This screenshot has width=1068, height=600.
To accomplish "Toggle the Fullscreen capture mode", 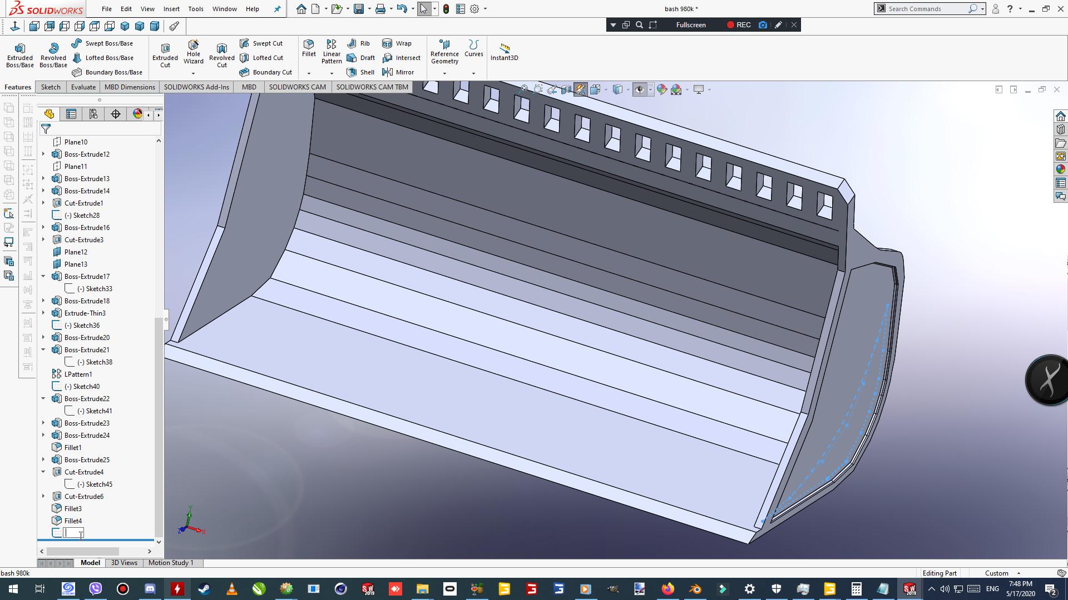I will click(x=690, y=25).
